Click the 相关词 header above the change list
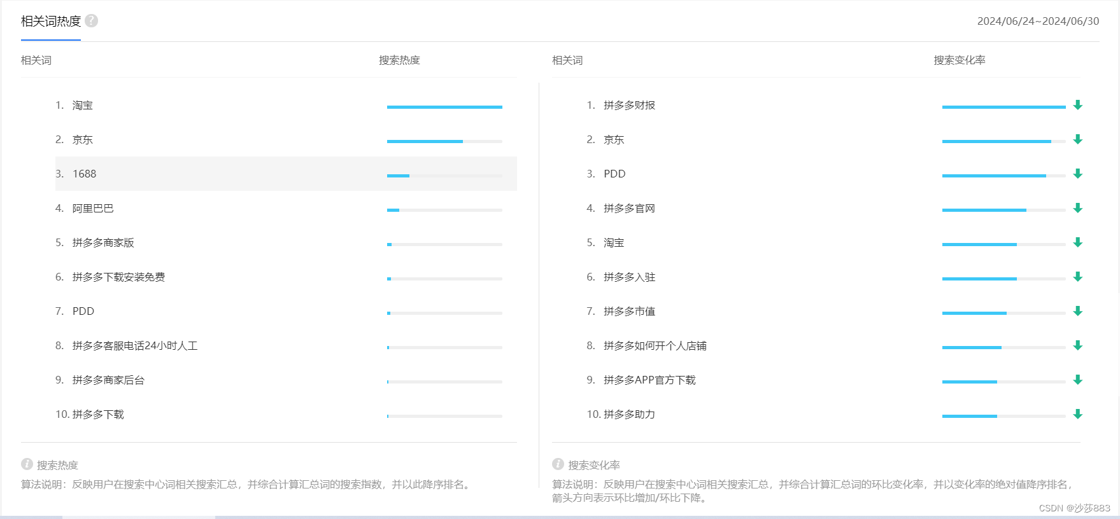 point(567,60)
